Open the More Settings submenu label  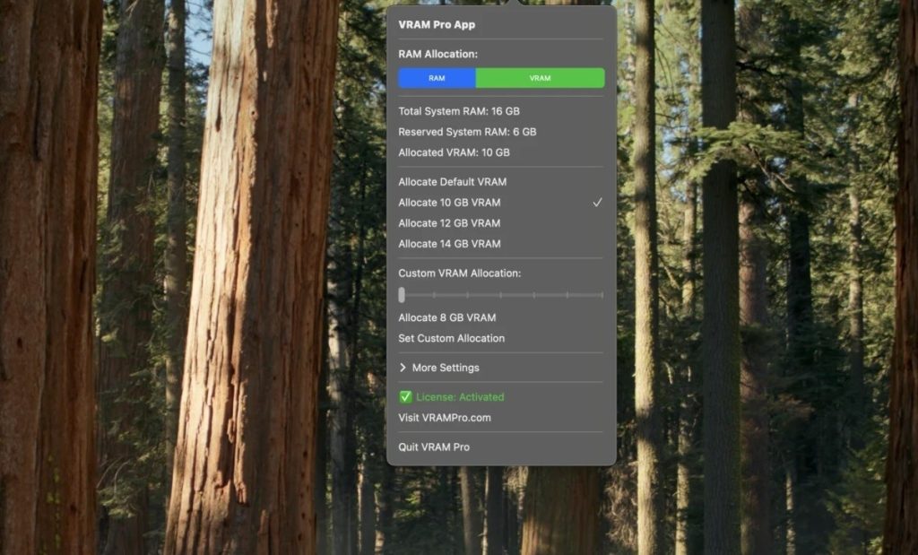(x=446, y=368)
